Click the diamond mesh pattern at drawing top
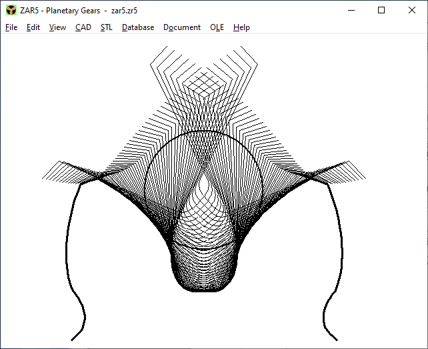428x349 pixels. tap(205, 85)
